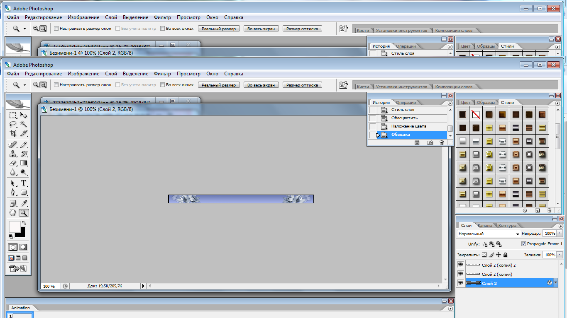The height and width of the screenshot is (318, 567).
Task: Create a new style in Styles panel
Action: 537,210
